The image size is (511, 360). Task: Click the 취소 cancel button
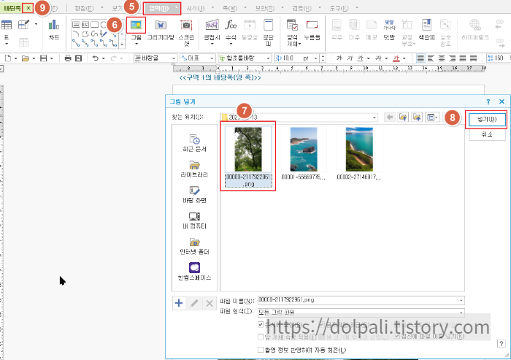[x=487, y=134]
